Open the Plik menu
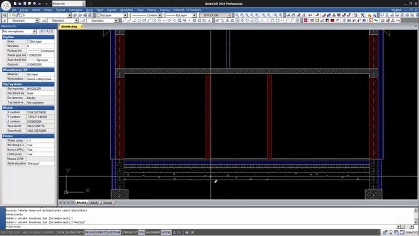 pos(14,10)
